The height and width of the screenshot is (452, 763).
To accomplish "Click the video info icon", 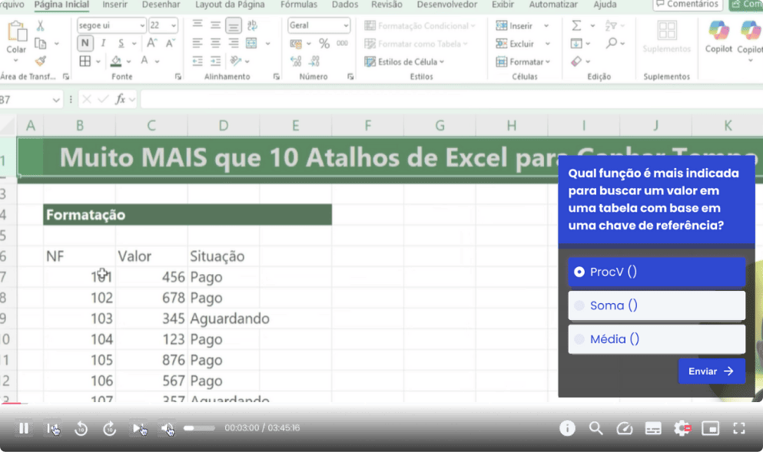I will click(x=567, y=428).
